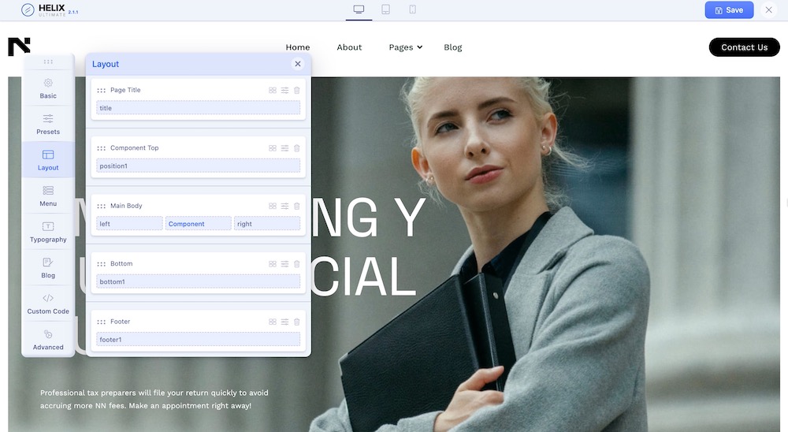Go to the Home page link
The image size is (788, 432).
click(x=298, y=47)
